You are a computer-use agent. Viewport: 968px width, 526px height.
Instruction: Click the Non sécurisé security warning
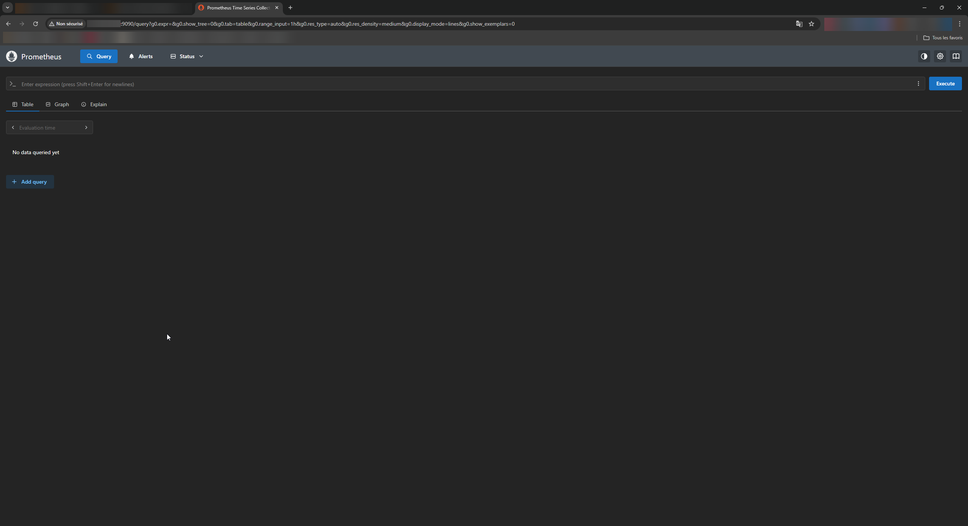[x=66, y=24]
